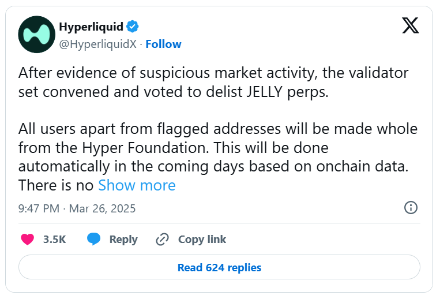The height and width of the screenshot is (299, 440).
Task: Open the X logo link
Action: 410,26
